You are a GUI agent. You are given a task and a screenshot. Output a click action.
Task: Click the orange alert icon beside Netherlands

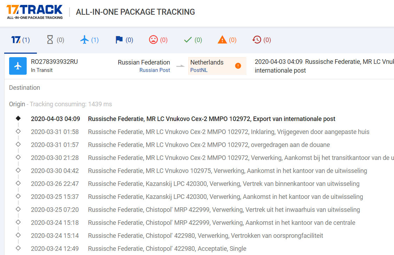click(x=238, y=66)
